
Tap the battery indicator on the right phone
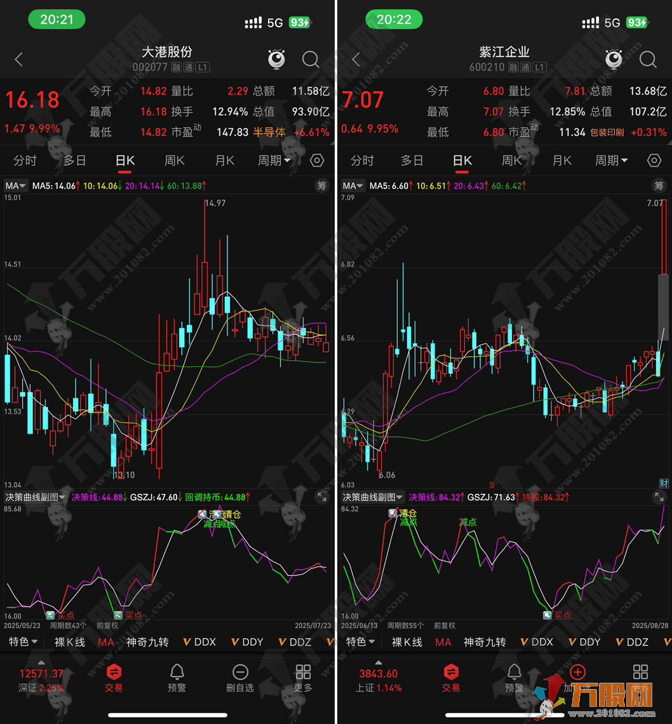click(x=638, y=22)
